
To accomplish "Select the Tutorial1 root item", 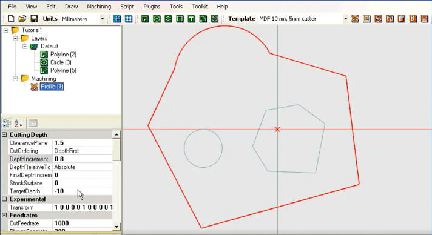I will (x=32, y=30).
